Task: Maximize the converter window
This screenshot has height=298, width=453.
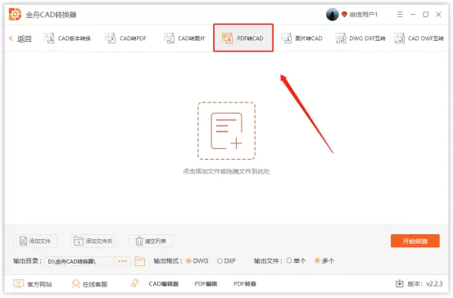Action: click(425, 14)
